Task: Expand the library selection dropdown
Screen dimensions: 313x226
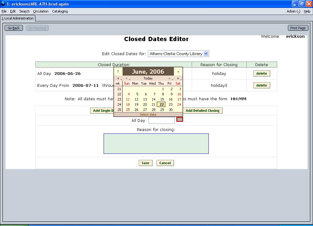Action: [x=206, y=54]
